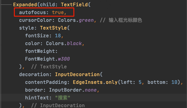Click EdgeInsets.only method call
Viewport: 187px width, 108px height.
95,82
